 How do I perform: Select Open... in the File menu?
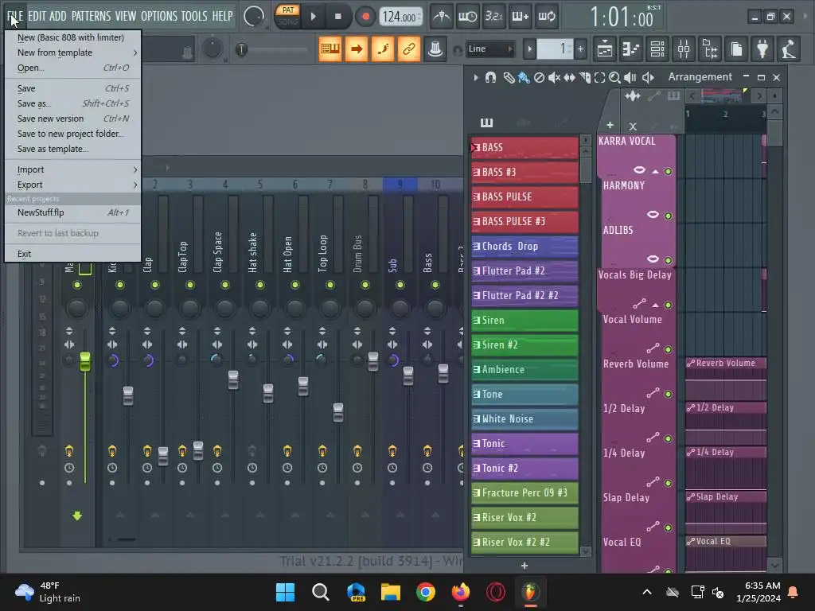[73, 68]
